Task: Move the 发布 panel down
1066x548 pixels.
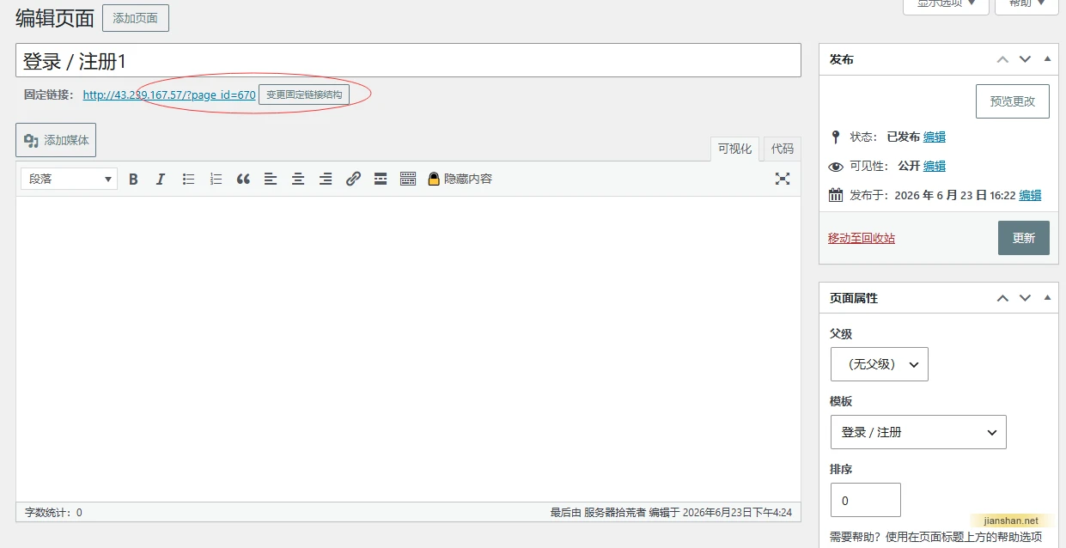Action: click(x=1025, y=59)
